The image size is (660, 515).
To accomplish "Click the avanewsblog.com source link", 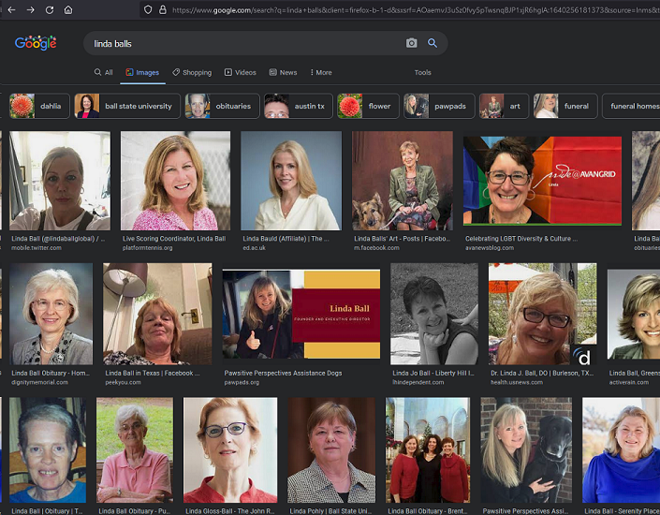I will 490,247.
